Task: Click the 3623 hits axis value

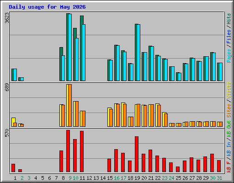Action: click(x=7, y=18)
